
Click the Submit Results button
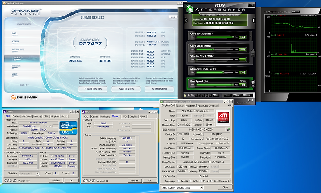point(93,89)
